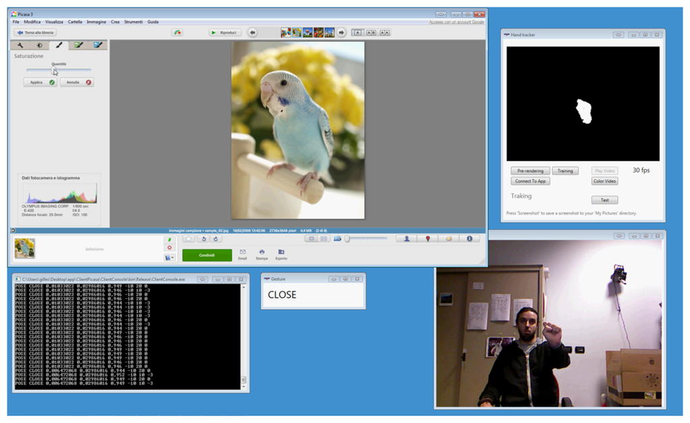This screenshot has width=690, height=423.
Task: Go to the next photo arrow
Action: tap(342, 32)
